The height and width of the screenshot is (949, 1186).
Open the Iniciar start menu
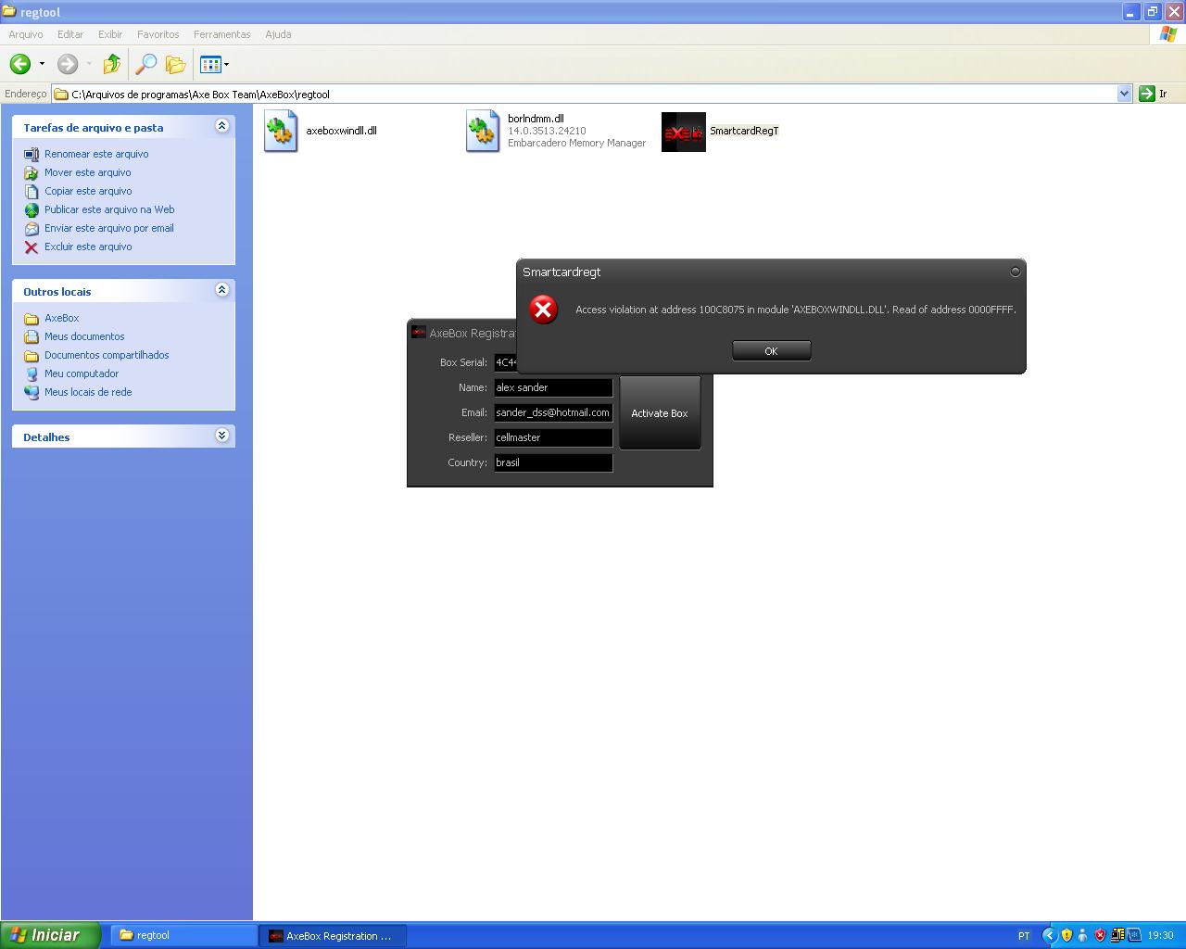click(x=48, y=935)
